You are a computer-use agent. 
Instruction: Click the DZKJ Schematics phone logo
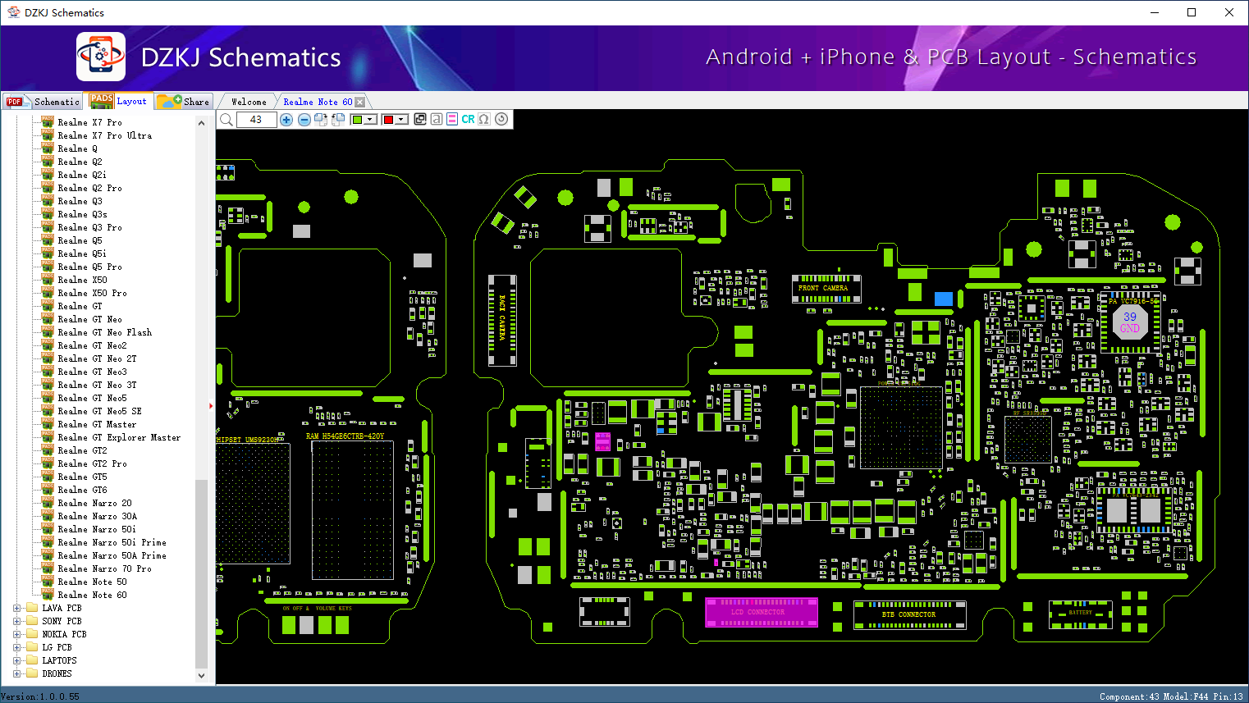[x=101, y=57]
